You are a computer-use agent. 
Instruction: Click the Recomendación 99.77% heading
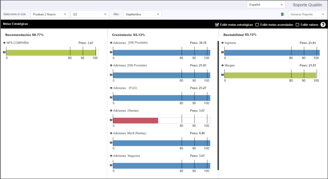click(x=24, y=35)
